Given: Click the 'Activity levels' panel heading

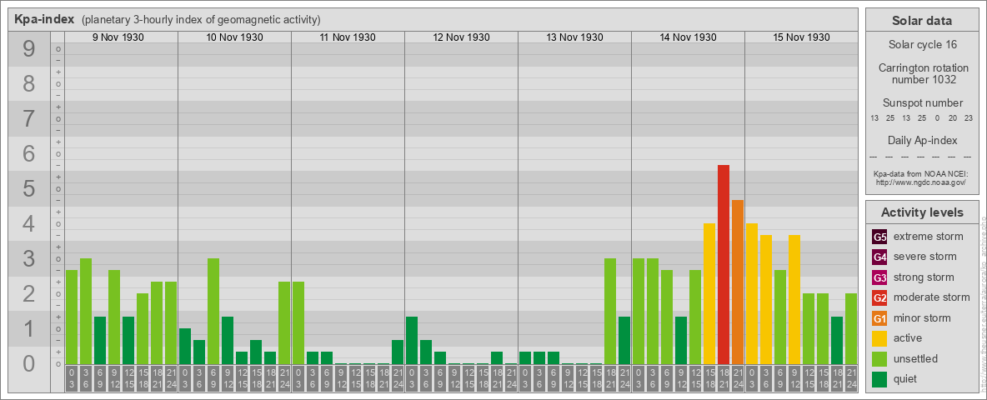Looking at the screenshot, I should tap(922, 212).
